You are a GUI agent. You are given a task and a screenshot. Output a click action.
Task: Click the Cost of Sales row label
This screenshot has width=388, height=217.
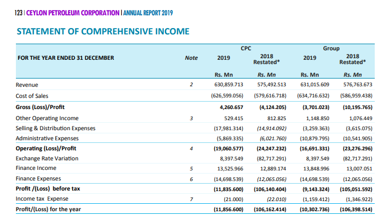point(32,96)
